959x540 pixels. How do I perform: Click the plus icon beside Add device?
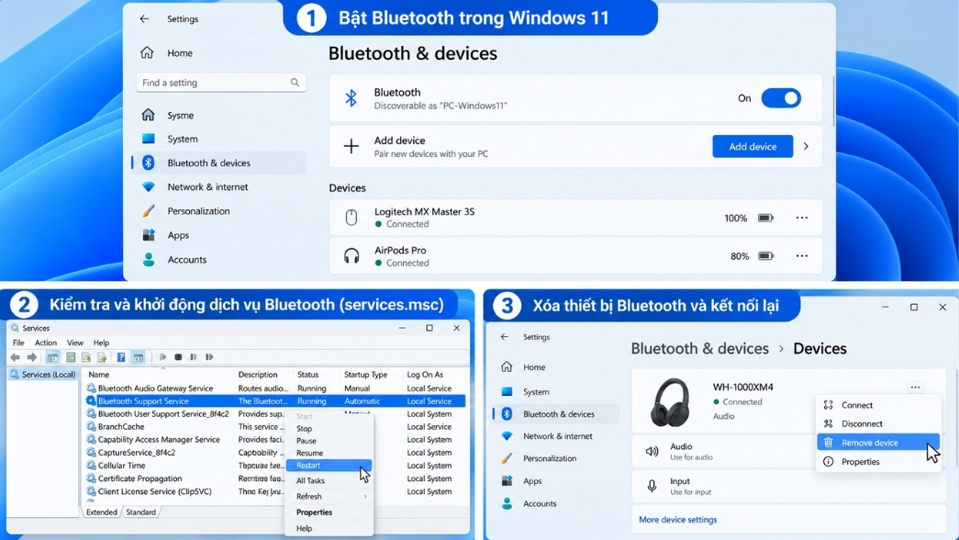coord(351,146)
